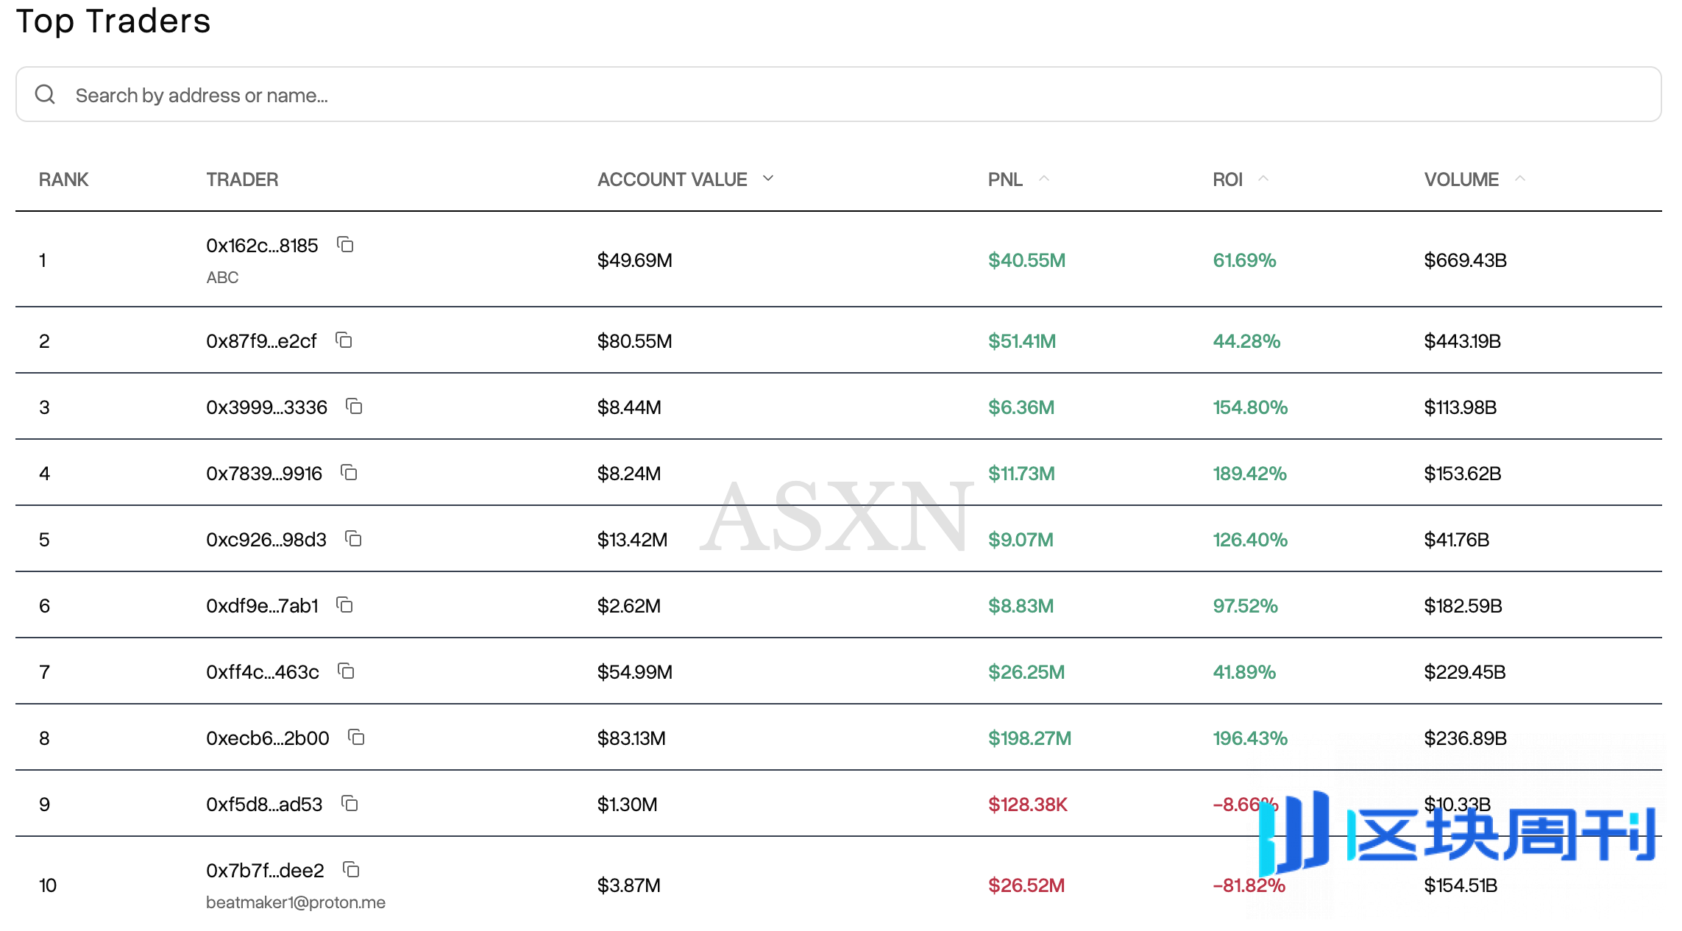Copy address 0x3999...3336
Viewport: 1682px width, 931px height.
(x=354, y=407)
